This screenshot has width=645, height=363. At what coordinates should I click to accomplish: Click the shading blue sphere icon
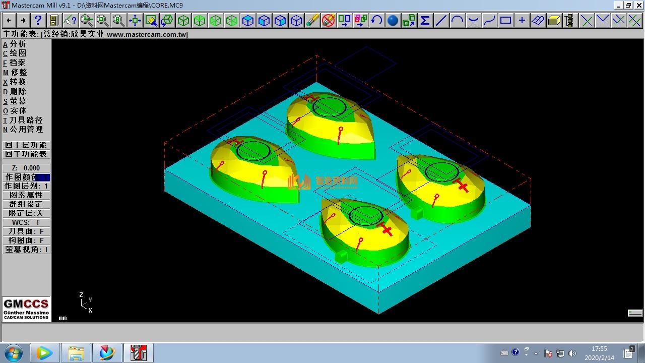pos(393,21)
